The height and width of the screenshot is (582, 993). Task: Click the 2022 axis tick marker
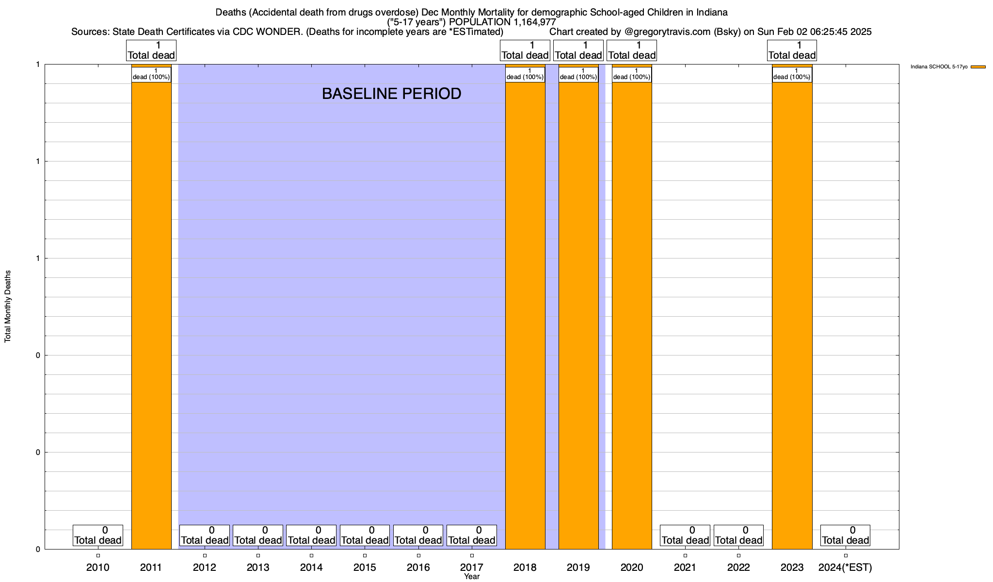click(x=738, y=556)
